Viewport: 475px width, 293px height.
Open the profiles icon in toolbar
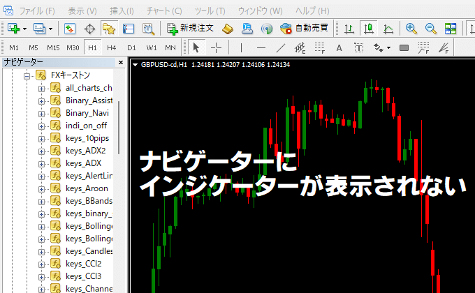tap(39, 29)
